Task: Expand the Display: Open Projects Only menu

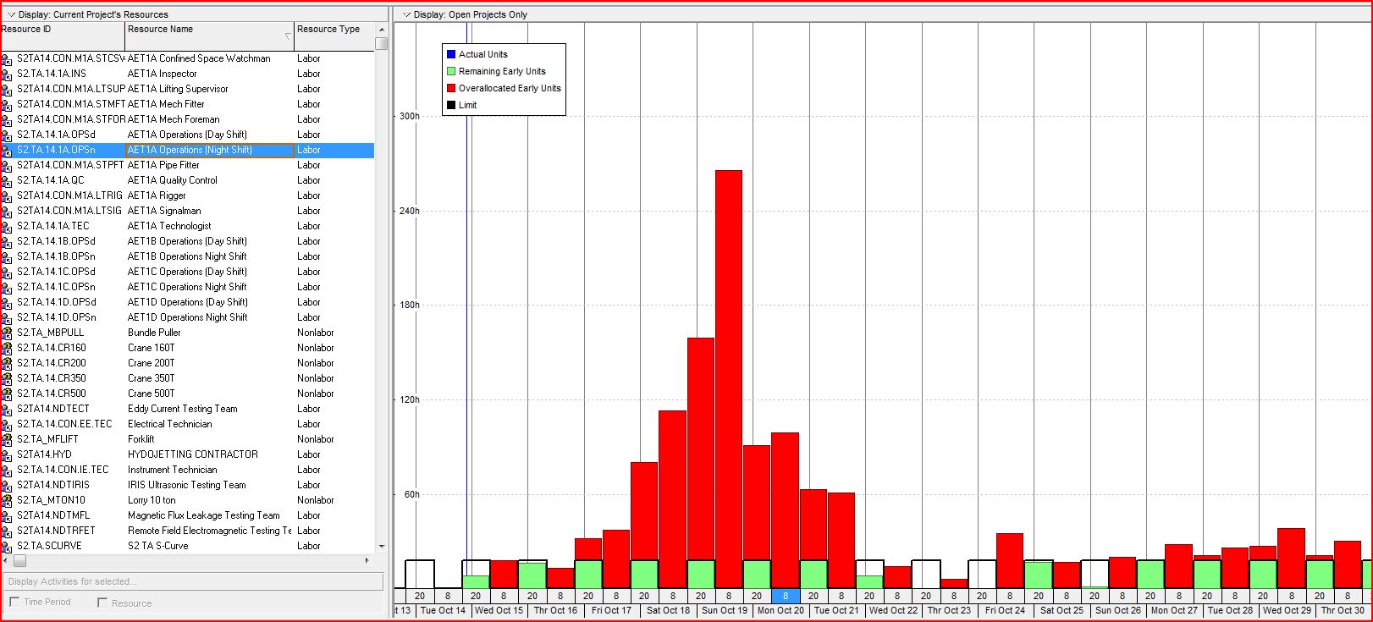Action: click(x=407, y=14)
